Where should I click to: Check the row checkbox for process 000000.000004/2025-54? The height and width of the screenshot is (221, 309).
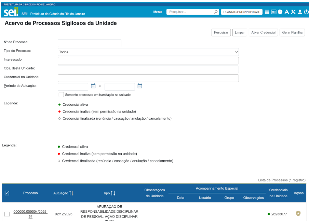pos(7,214)
